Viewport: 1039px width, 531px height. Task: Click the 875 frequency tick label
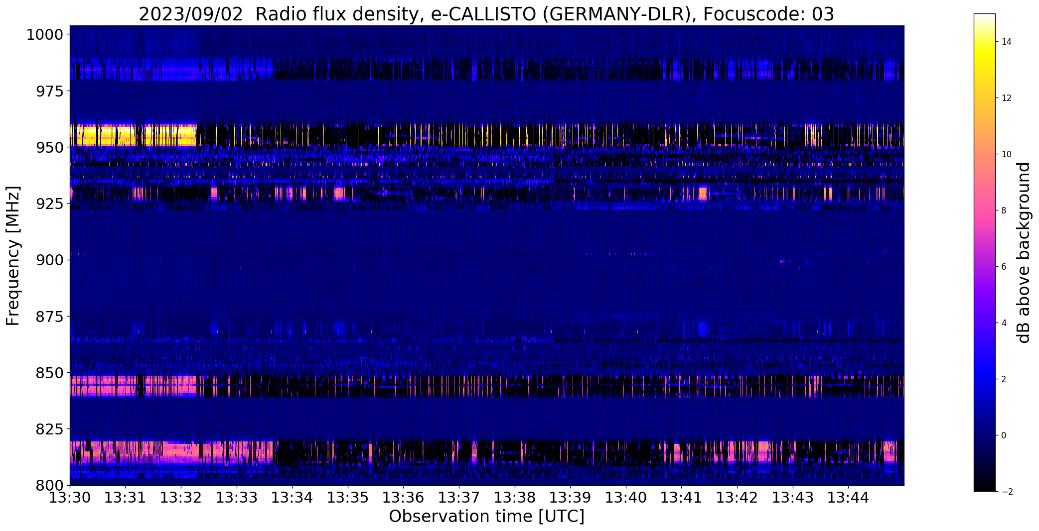[50, 317]
